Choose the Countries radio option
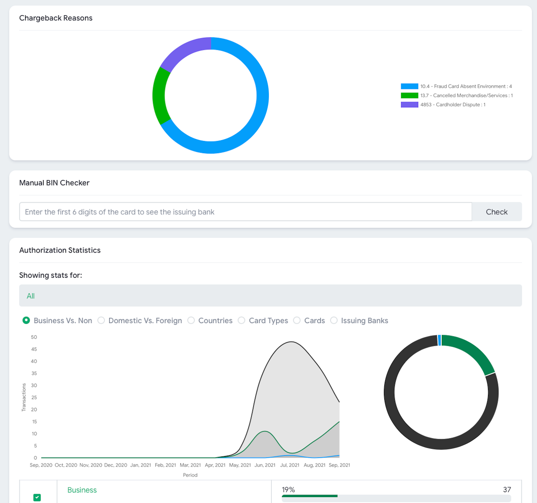The width and height of the screenshot is (537, 503). point(191,321)
